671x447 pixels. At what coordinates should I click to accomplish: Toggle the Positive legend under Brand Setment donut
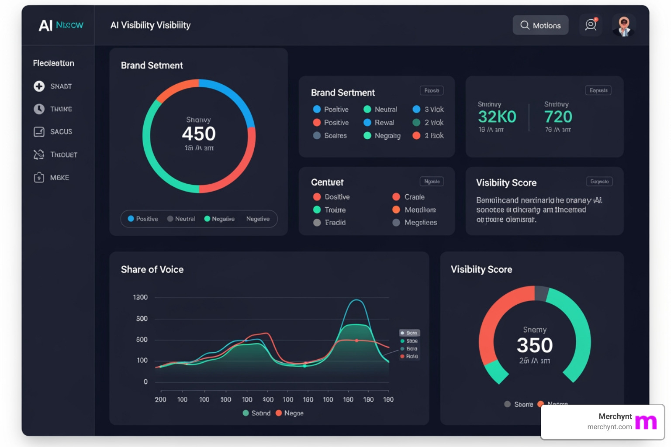142,219
